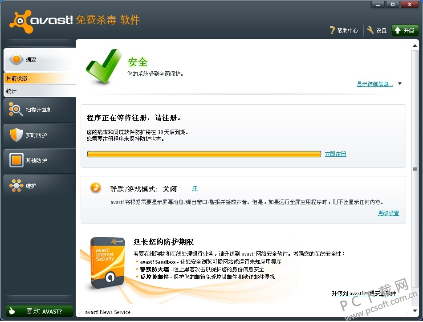Select the 目前状态 tab
The width and height of the screenshot is (423, 322).
[x=40, y=78]
